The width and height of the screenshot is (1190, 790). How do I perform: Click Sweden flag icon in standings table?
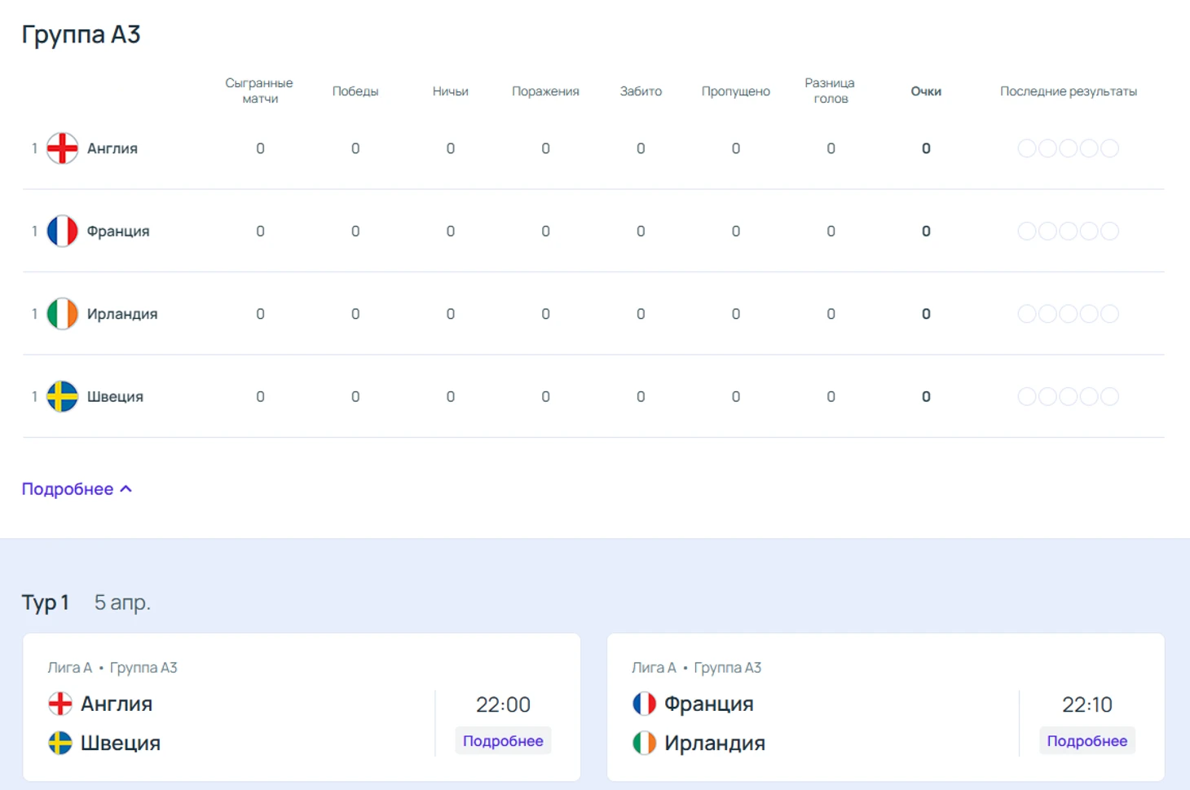point(62,397)
